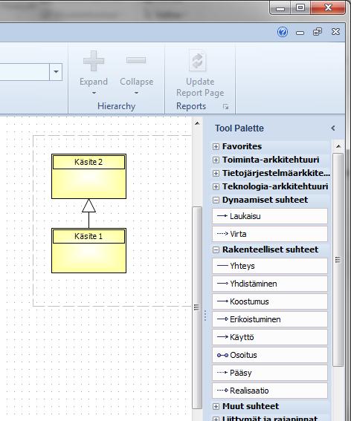Expand the Teknologia-arkkitehtuuri group

(216, 186)
